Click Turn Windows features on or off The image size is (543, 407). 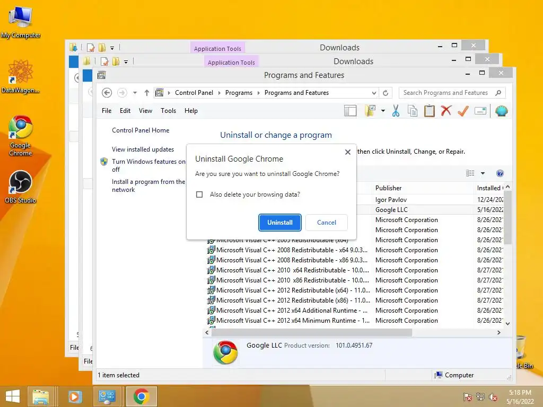click(x=148, y=165)
